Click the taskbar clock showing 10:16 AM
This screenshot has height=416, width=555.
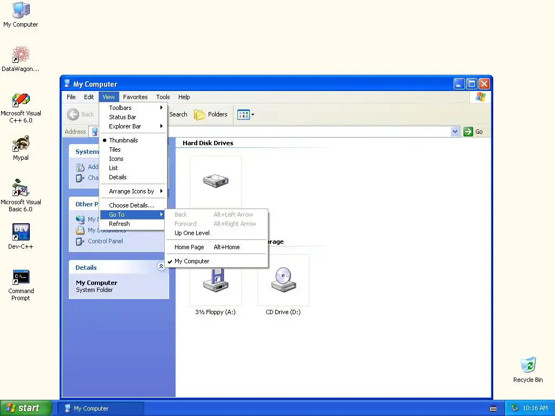click(x=535, y=408)
